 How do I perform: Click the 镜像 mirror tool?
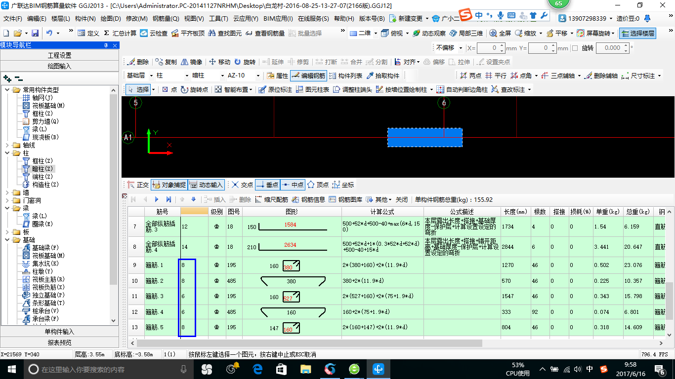coord(192,62)
